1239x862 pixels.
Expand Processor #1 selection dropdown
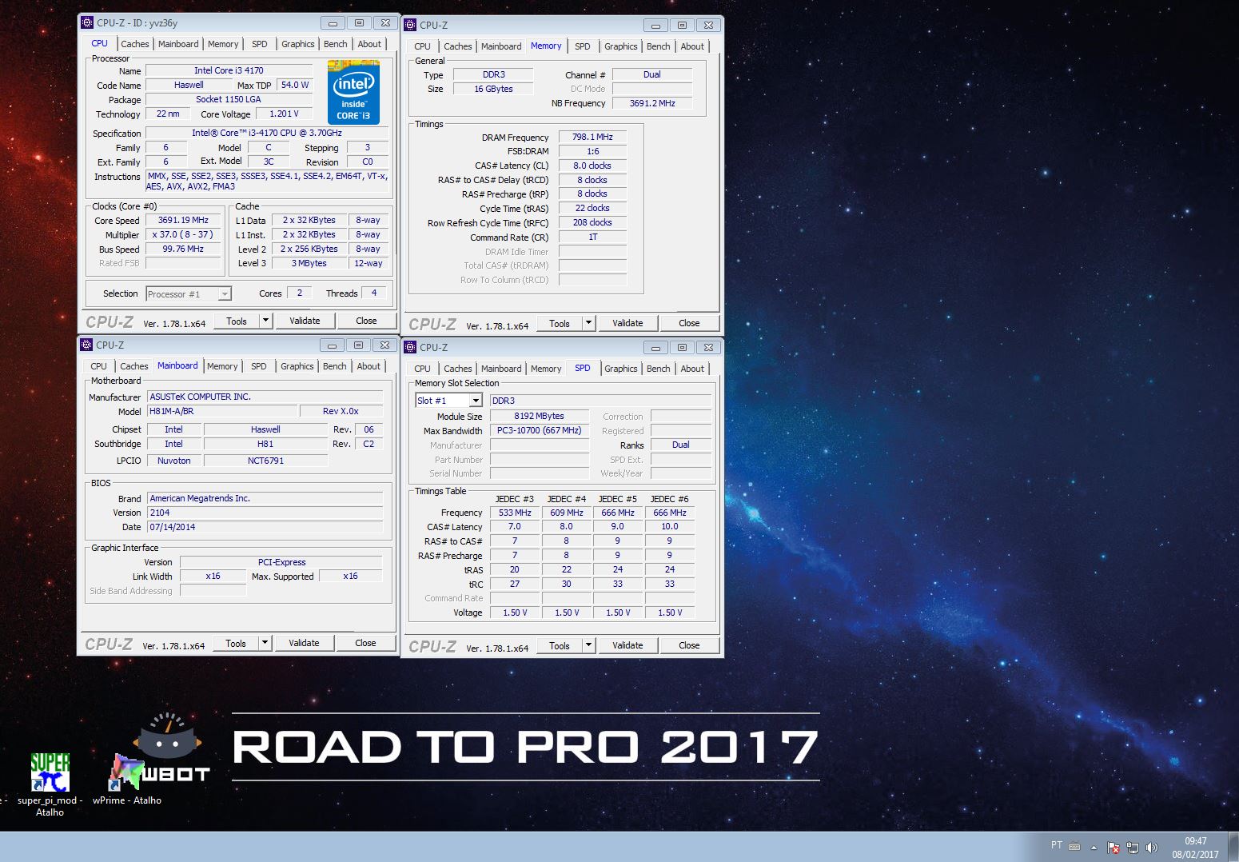click(225, 294)
